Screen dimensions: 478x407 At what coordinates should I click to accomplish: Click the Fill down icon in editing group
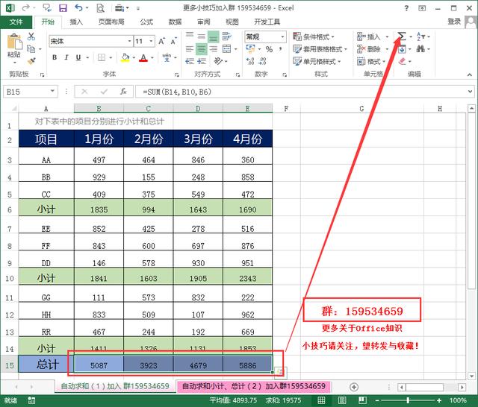402,48
